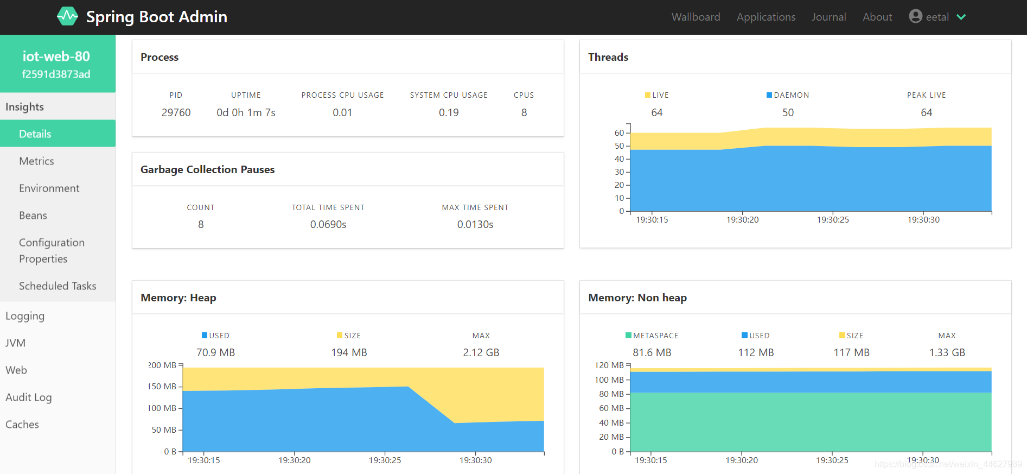This screenshot has height=474, width=1027.
Task: Open the Journal page
Action: tap(828, 17)
